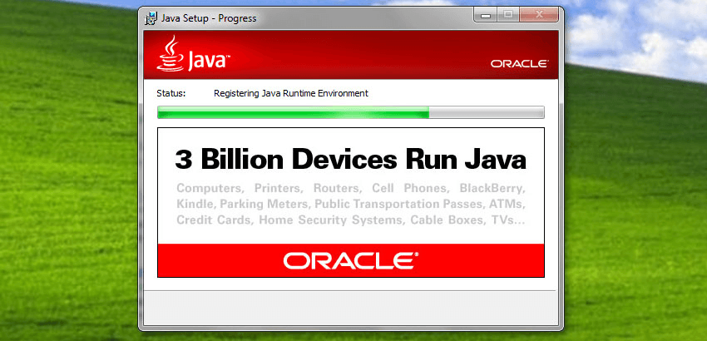Click the 'Status:' label
The width and height of the screenshot is (707, 341).
coord(171,93)
